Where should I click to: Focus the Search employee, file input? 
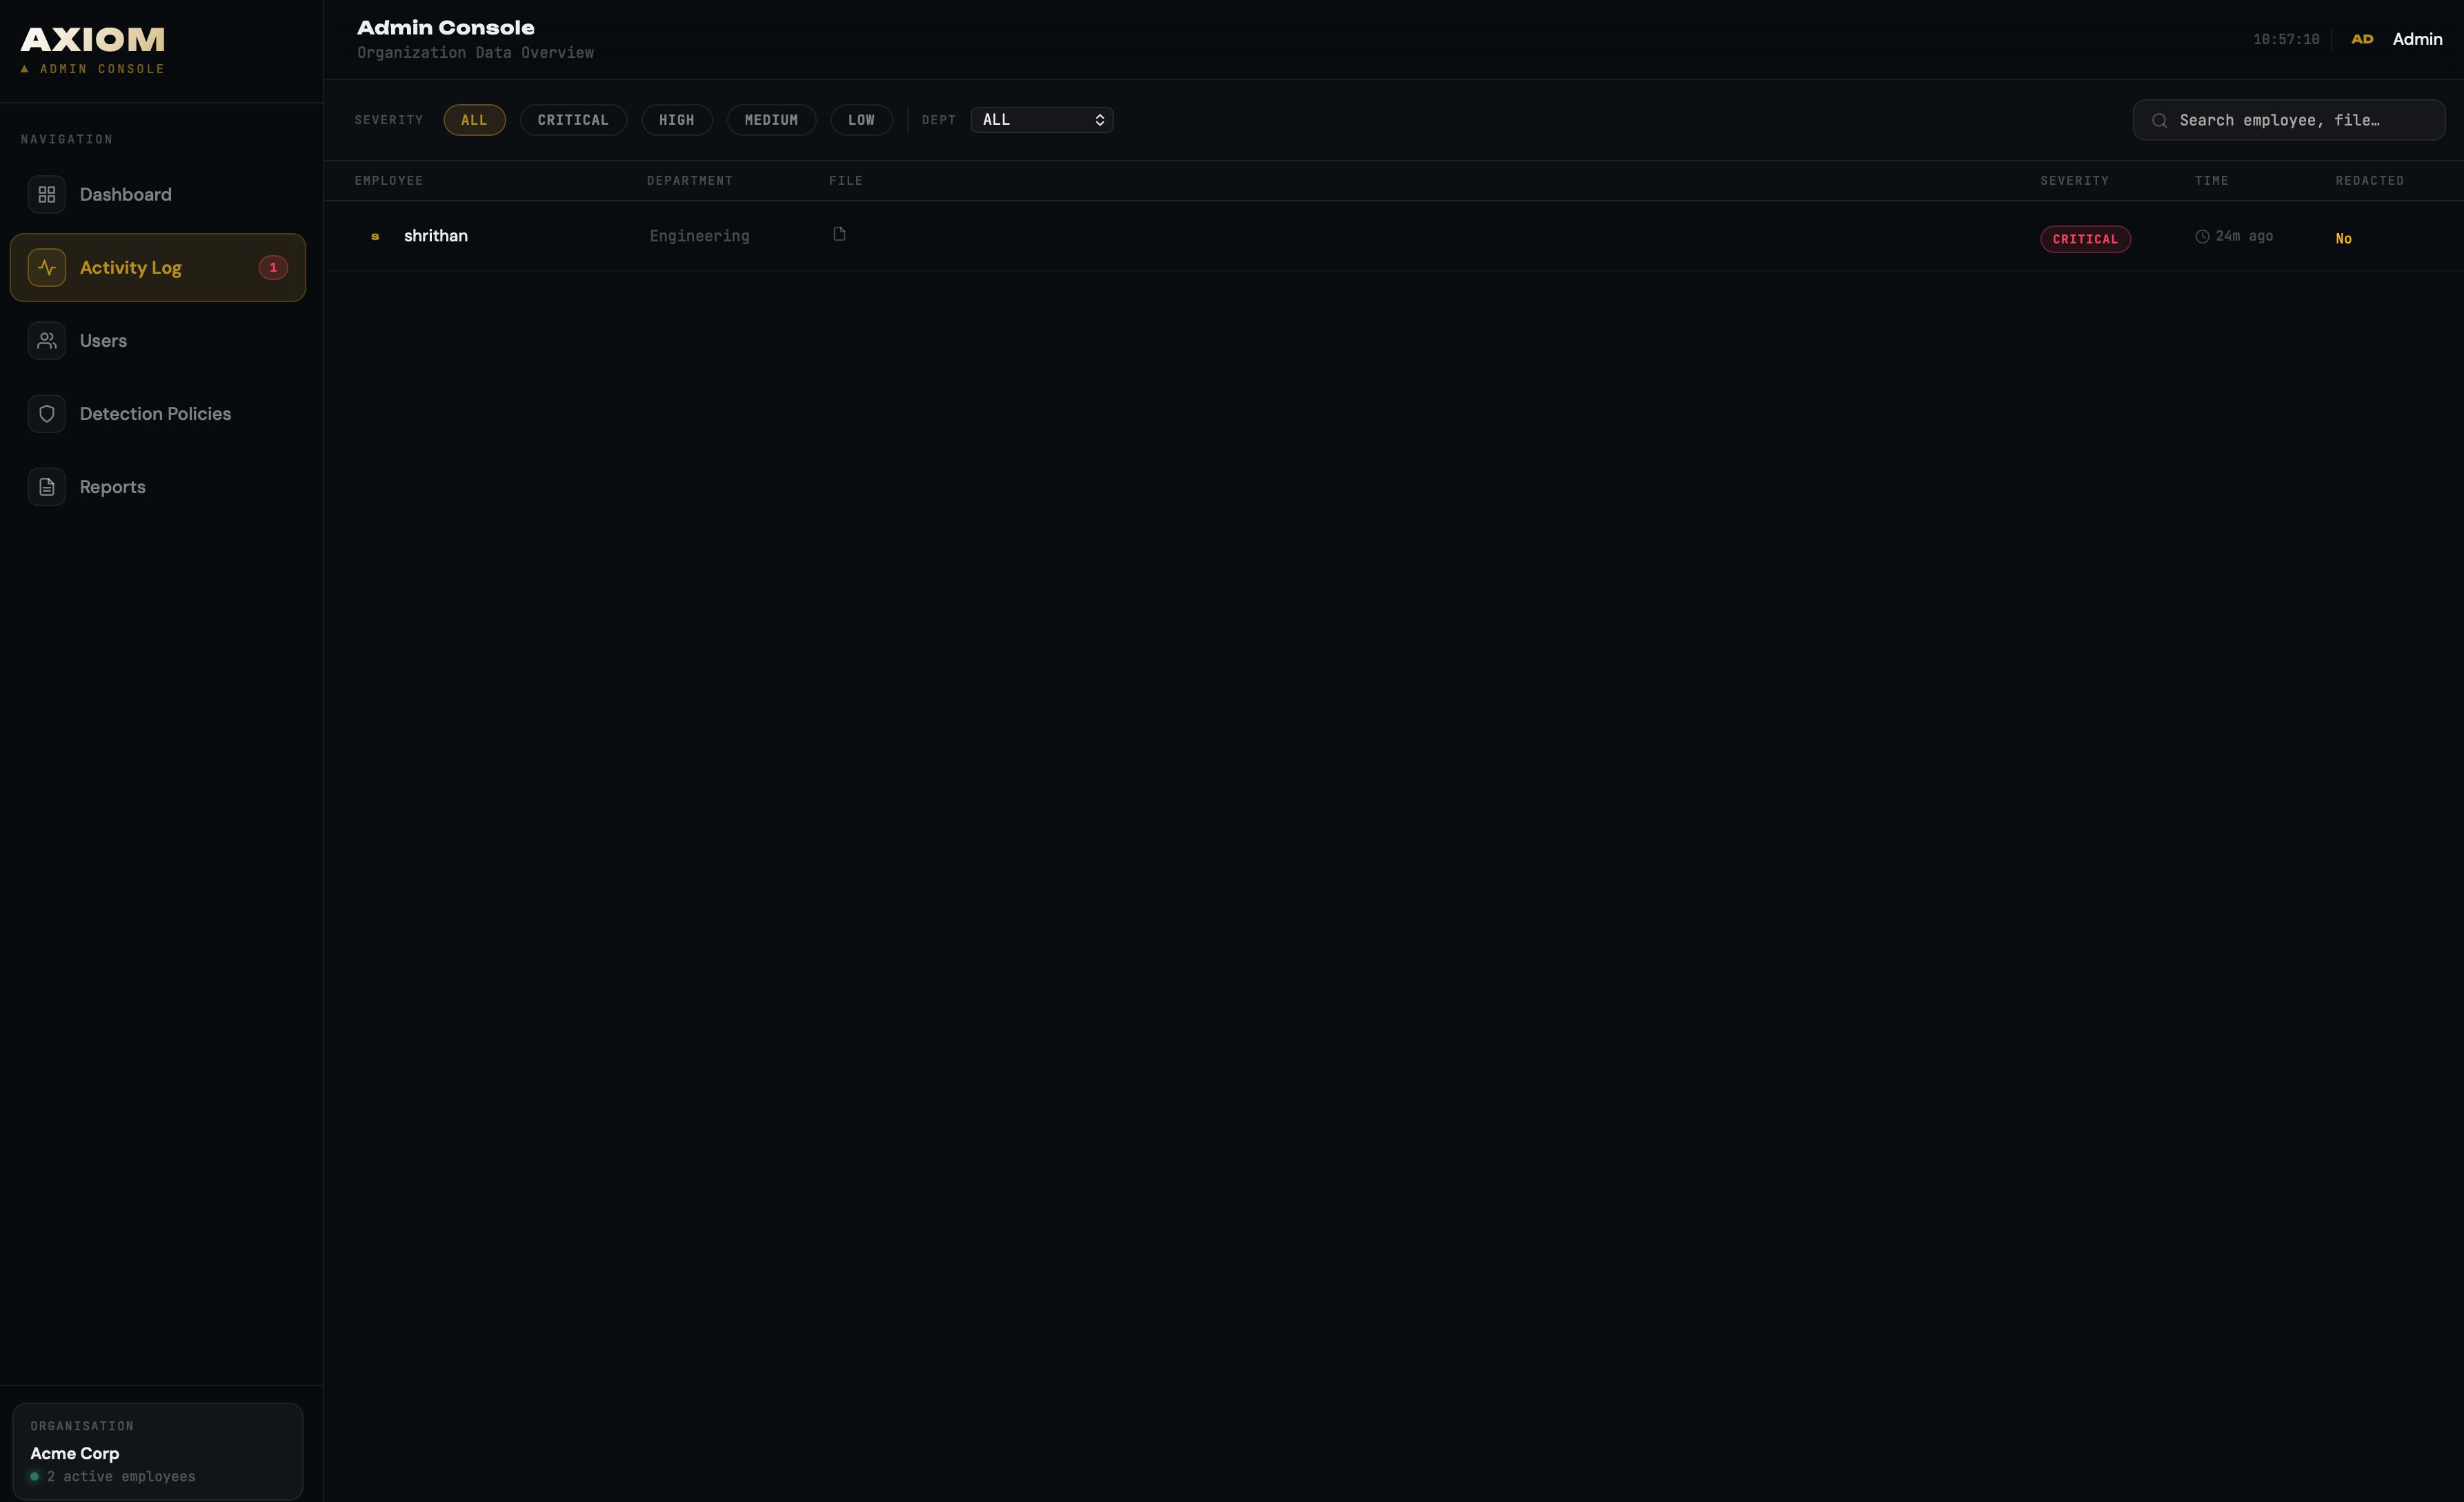[2300, 120]
